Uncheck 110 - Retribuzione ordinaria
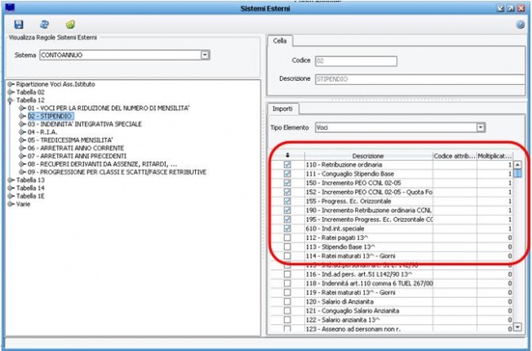Viewport: 532px width, 351px height. point(287,165)
